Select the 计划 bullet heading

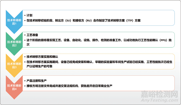click(30, 15)
